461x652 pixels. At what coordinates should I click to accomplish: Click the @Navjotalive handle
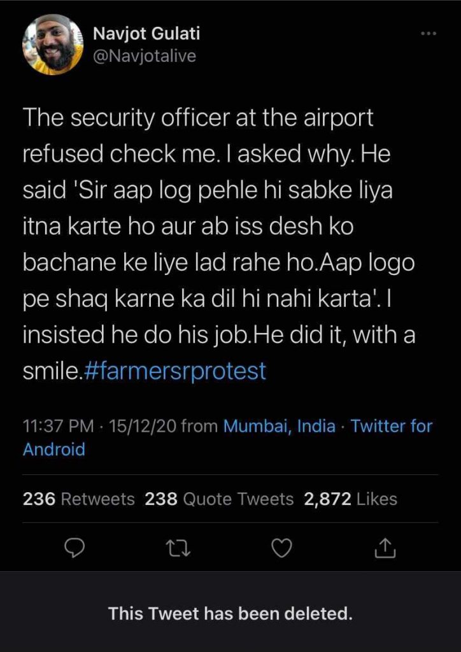pos(145,56)
